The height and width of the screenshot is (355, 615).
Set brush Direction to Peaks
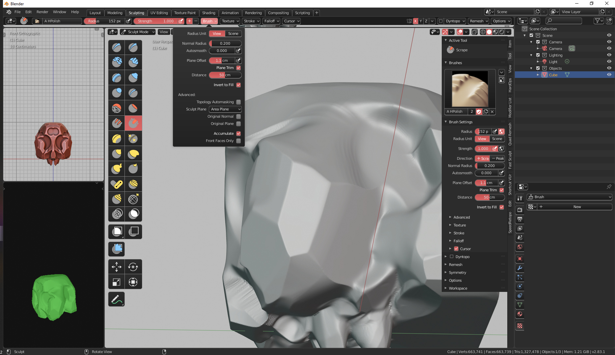[x=497, y=158]
